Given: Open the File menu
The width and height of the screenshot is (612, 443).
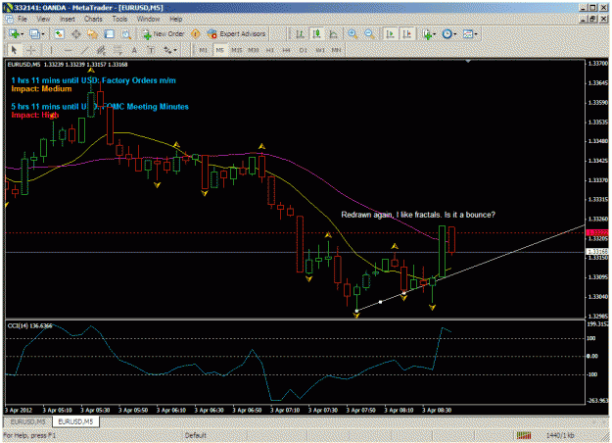Looking at the screenshot, I should (22, 19).
